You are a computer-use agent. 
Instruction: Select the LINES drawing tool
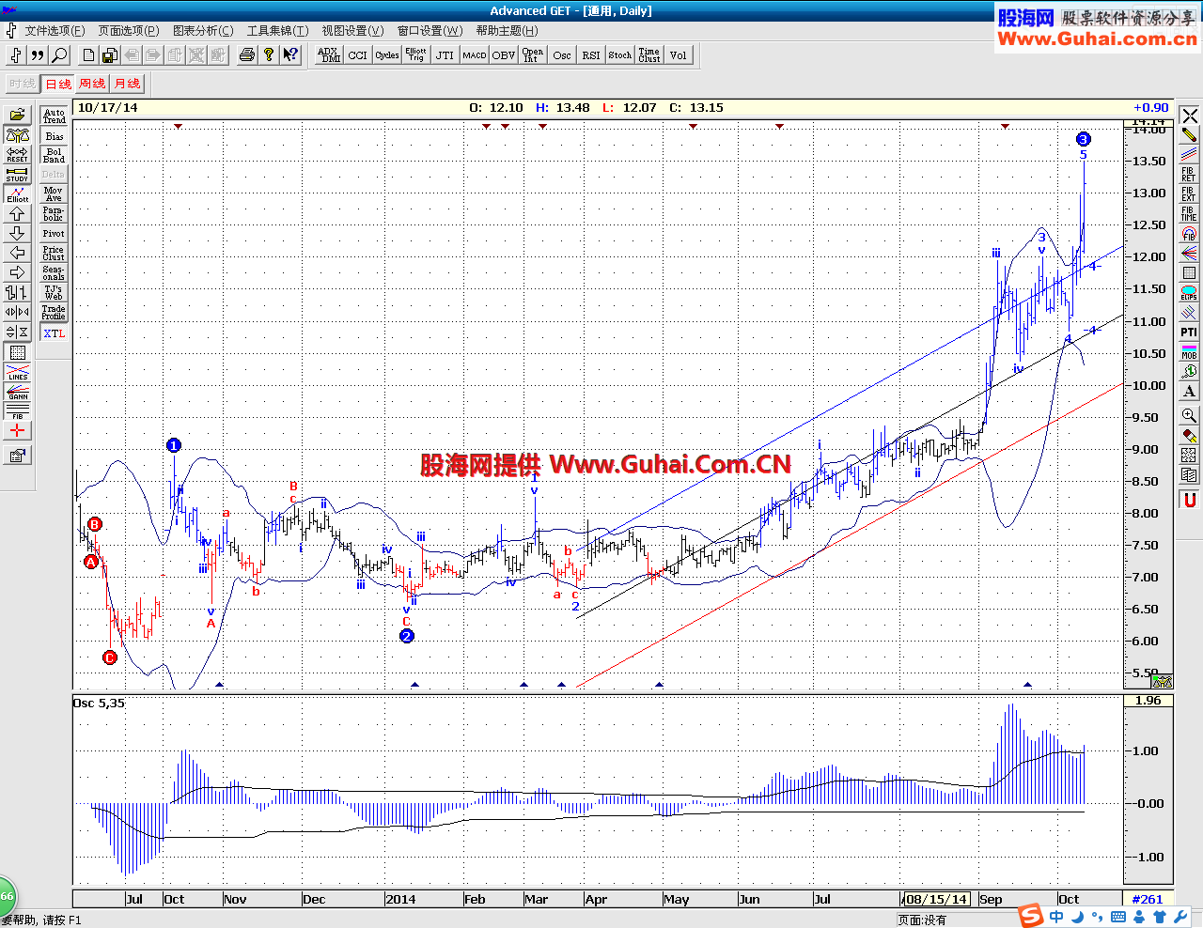pos(17,372)
